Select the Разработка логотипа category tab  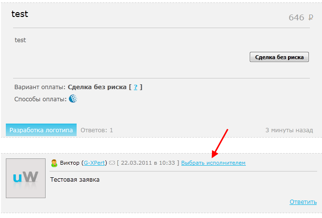pos(41,130)
